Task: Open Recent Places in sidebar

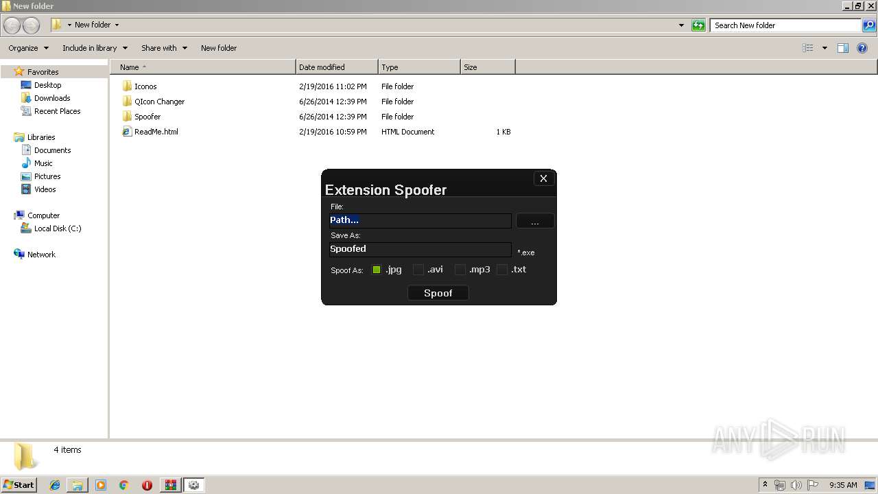Action: 57,111
